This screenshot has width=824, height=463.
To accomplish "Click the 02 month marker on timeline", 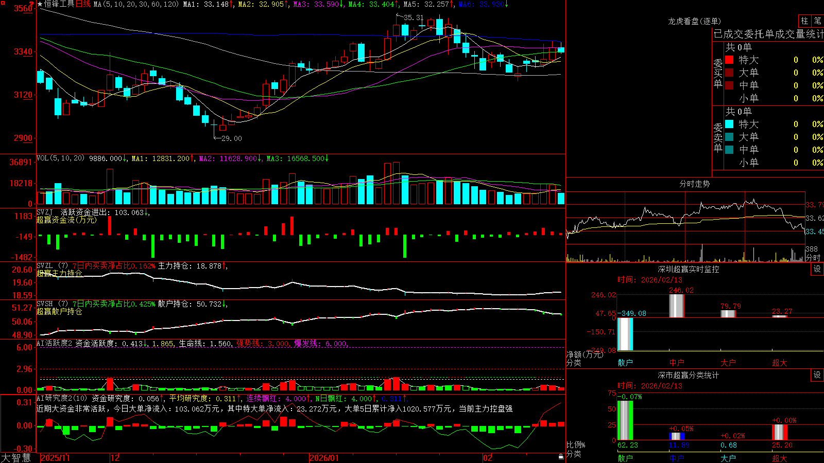I will pyautogui.click(x=488, y=458).
